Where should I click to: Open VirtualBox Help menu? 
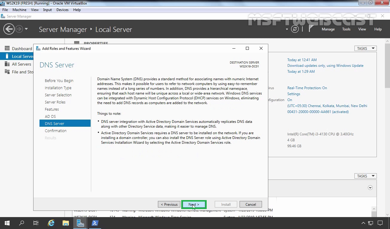(77, 10)
